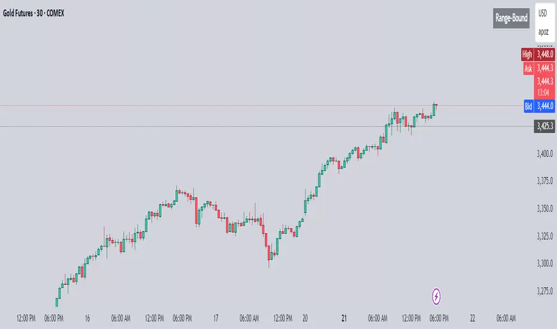
Task: Click the blue 3,444.0 bid price tag
Action: click(x=544, y=105)
